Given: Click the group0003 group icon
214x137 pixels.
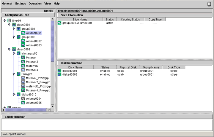Looking at the screenshot, I should point(18,37).
